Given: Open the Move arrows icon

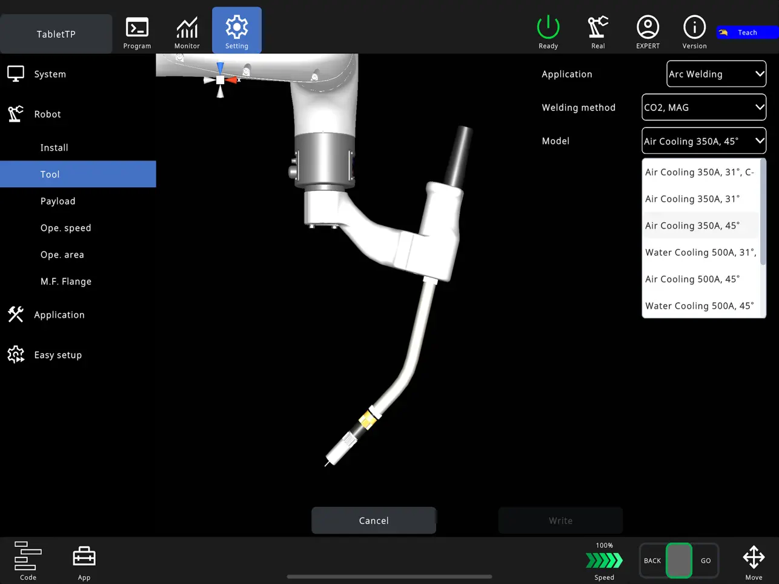Looking at the screenshot, I should (x=754, y=557).
